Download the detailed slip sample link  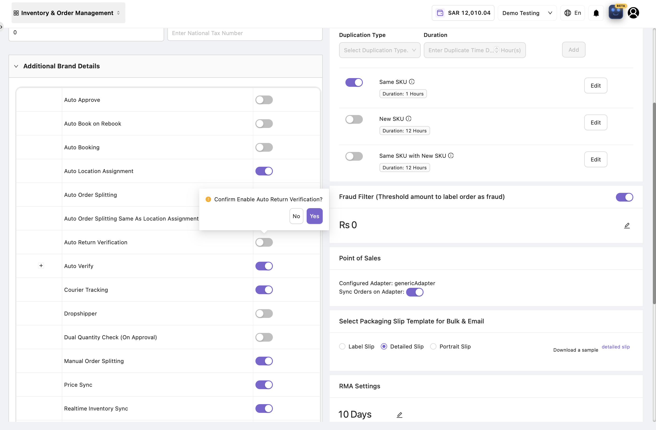(615, 346)
